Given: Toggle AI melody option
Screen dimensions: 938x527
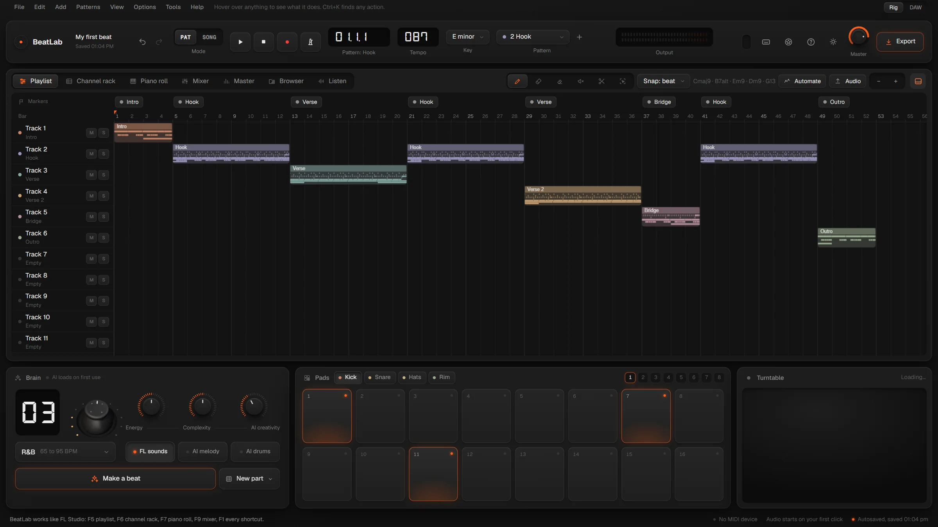Looking at the screenshot, I should click(202, 452).
